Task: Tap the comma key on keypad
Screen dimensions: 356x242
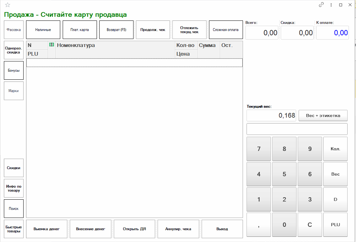Action: [x=258, y=225]
